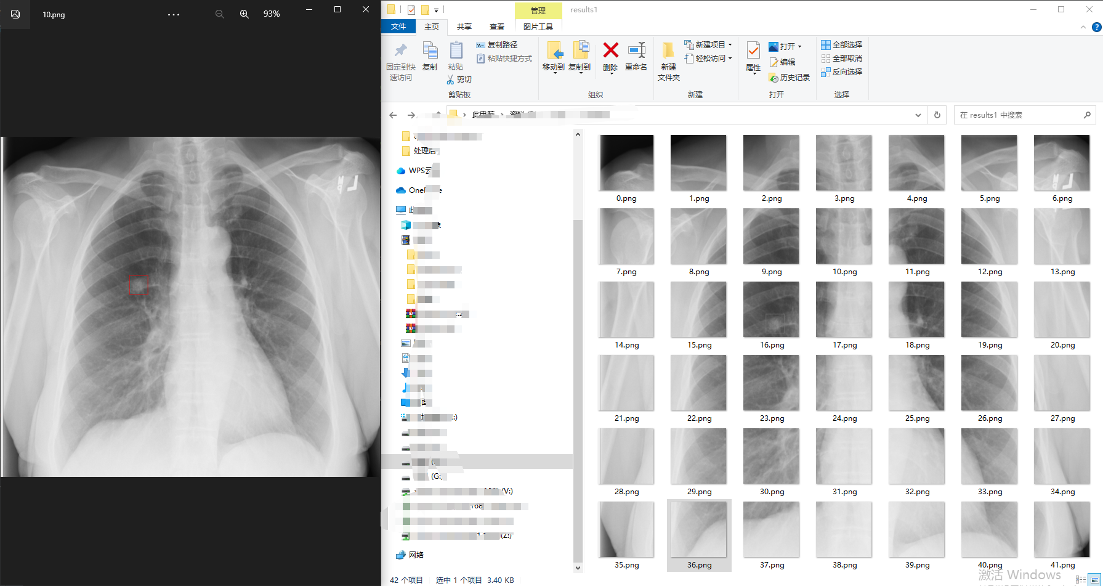
Task: Click the Explorer forward arrow
Action: (x=411, y=115)
